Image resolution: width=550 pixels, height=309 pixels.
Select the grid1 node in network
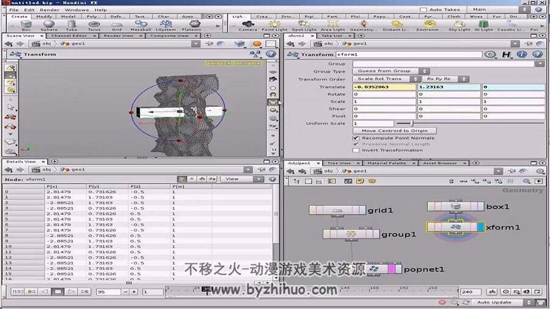[337, 210]
